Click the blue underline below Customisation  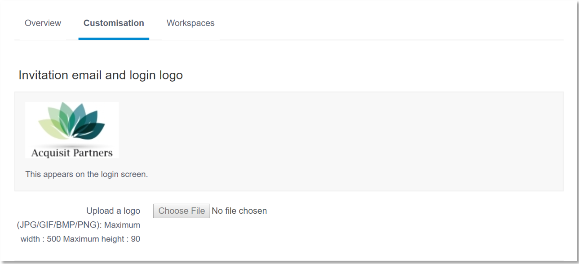coord(114,39)
